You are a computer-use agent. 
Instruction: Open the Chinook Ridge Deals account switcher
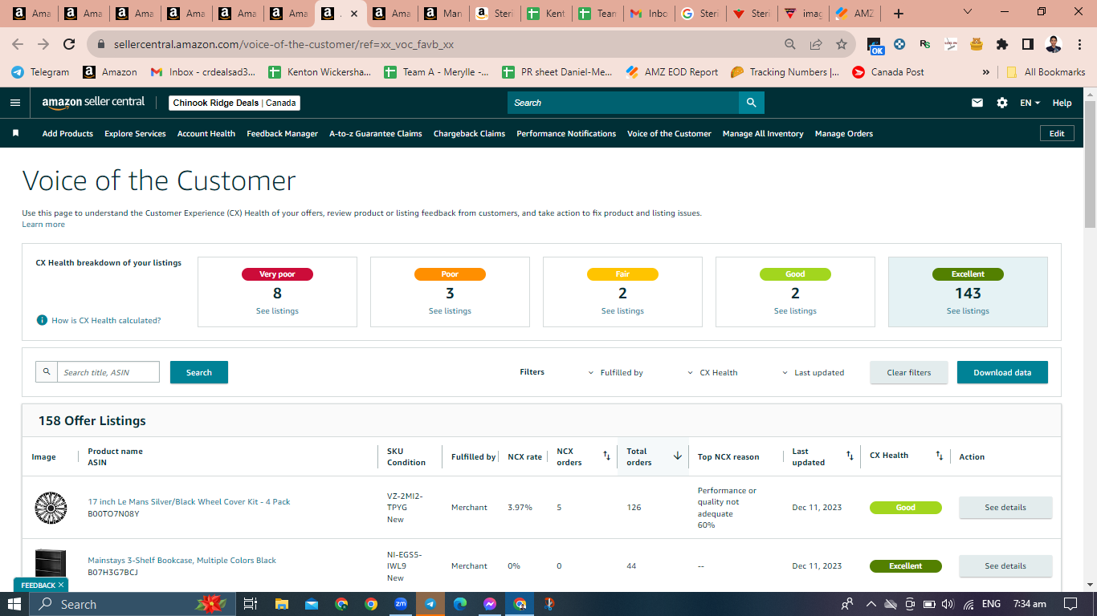[x=235, y=103]
